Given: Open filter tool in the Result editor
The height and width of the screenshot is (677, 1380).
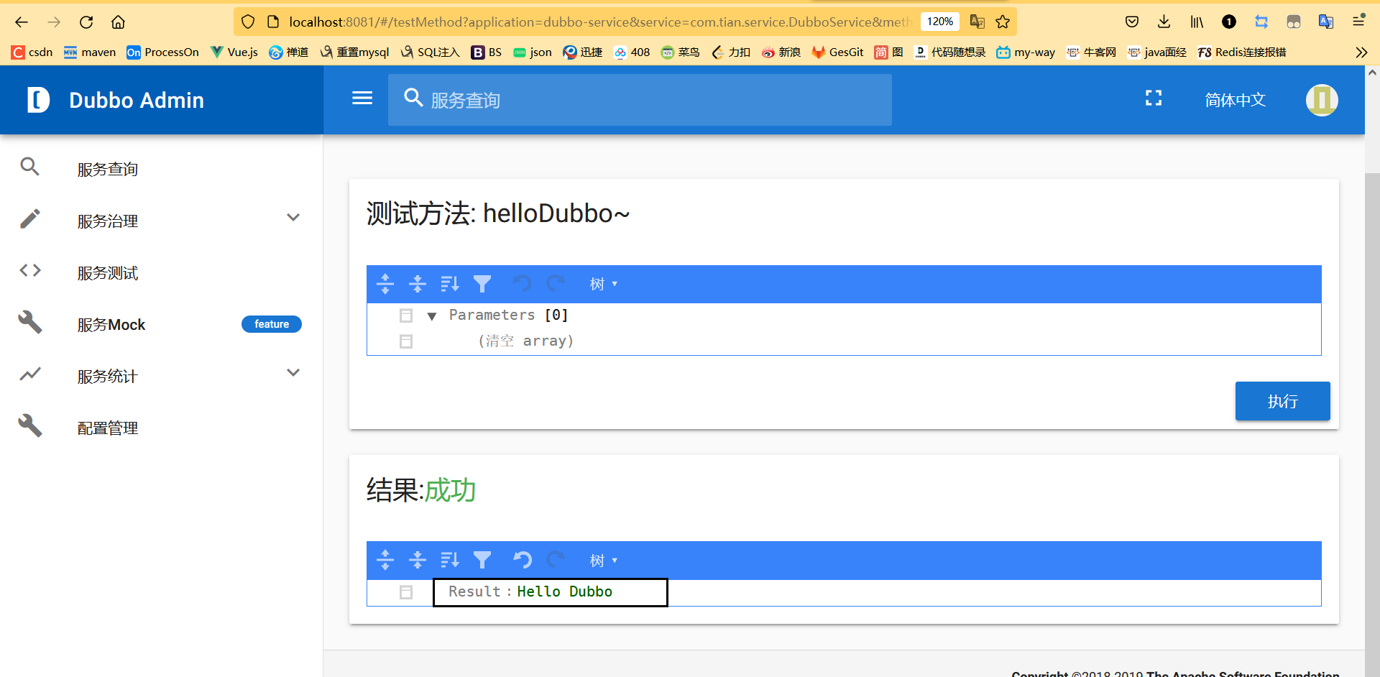Looking at the screenshot, I should (x=482, y=560).
